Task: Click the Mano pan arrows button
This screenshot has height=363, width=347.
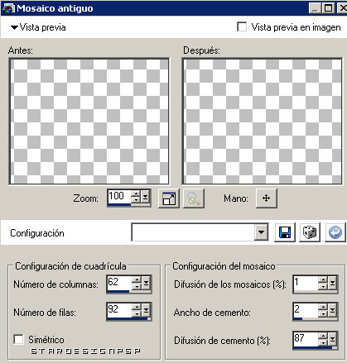Action: coord(267,198)
